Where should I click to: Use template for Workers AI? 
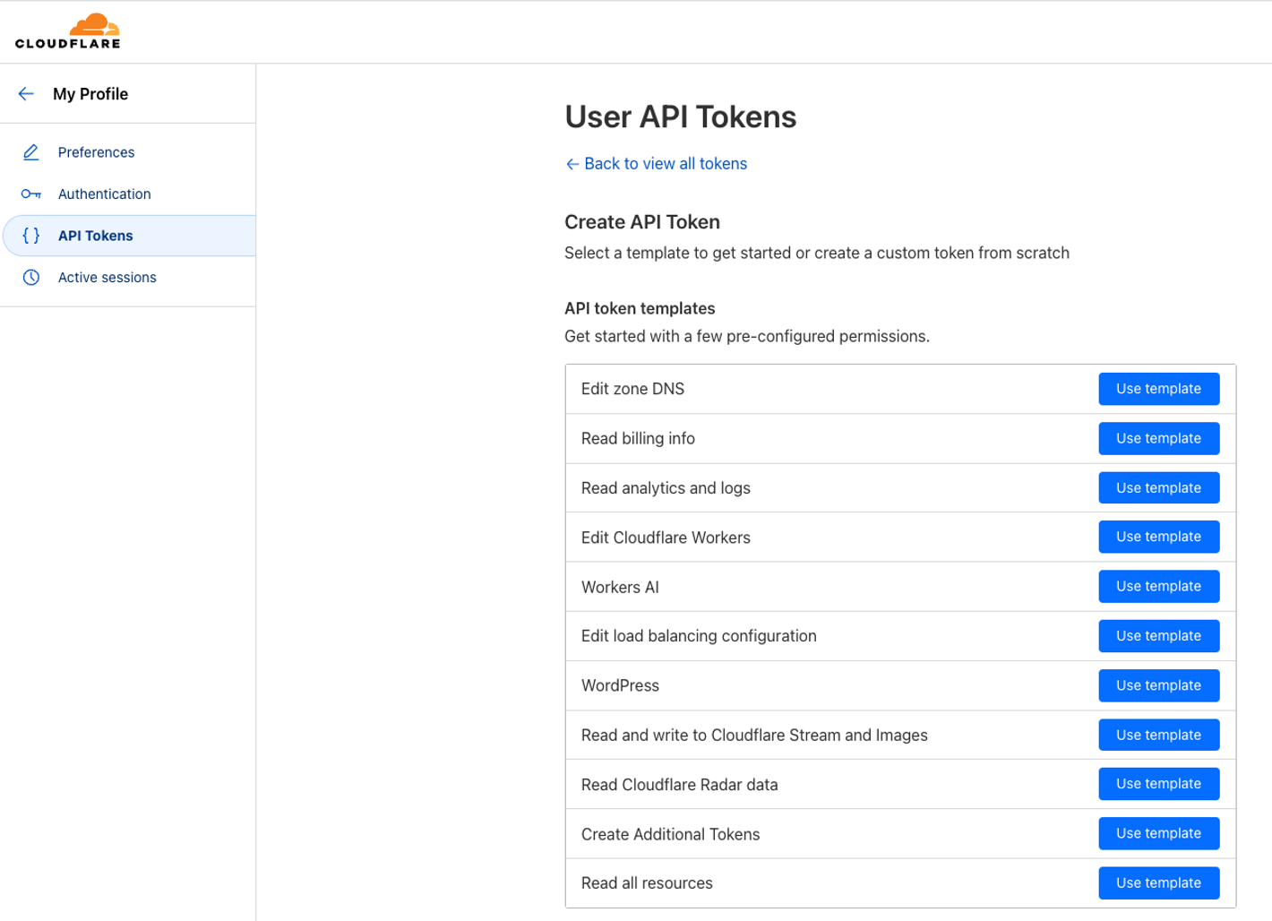[x=1158, y=586]
